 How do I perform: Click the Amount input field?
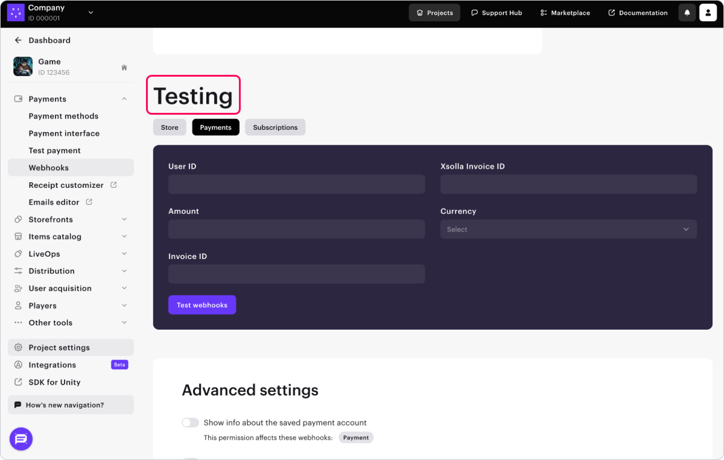tap(297, 229)
